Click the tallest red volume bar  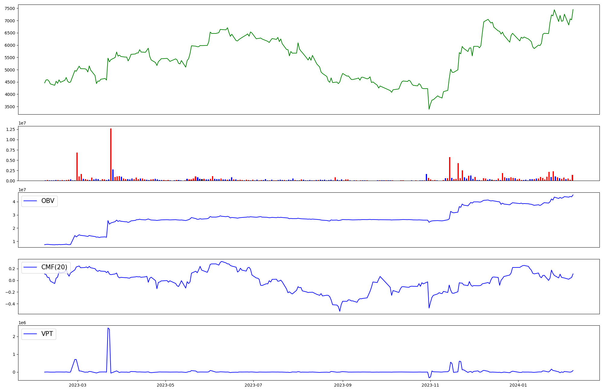click(x=111, y=155)
